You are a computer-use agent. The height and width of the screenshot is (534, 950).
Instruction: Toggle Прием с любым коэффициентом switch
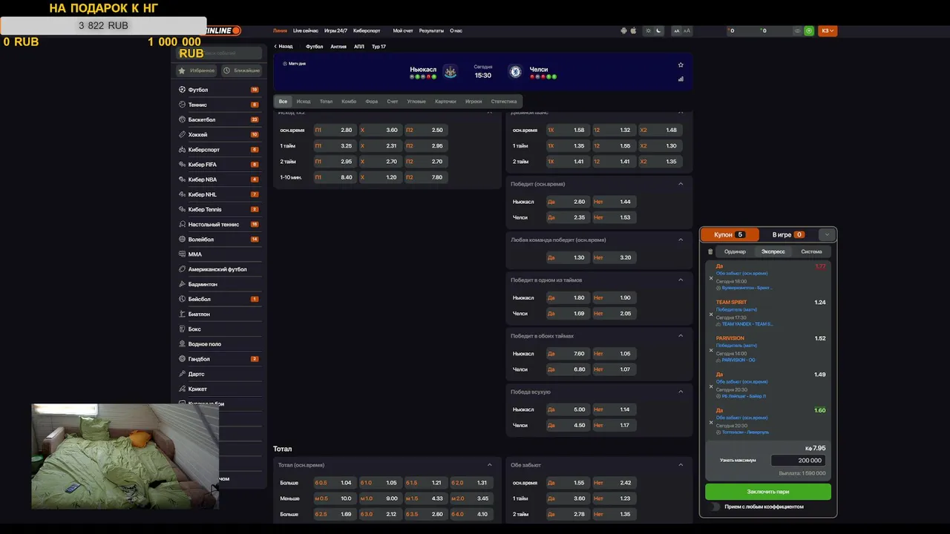coord(715,507)
